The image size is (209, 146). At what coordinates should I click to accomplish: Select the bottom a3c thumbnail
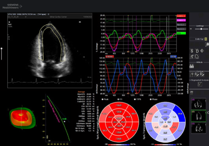[x=198, y=128]
